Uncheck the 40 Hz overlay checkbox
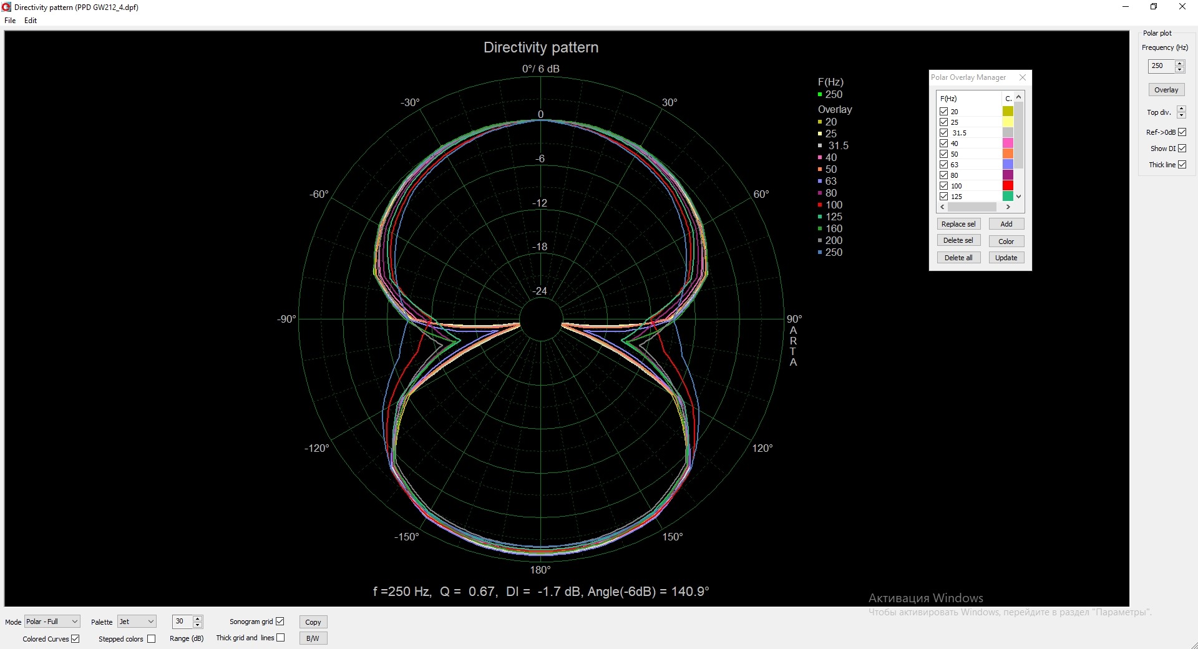 943,144
